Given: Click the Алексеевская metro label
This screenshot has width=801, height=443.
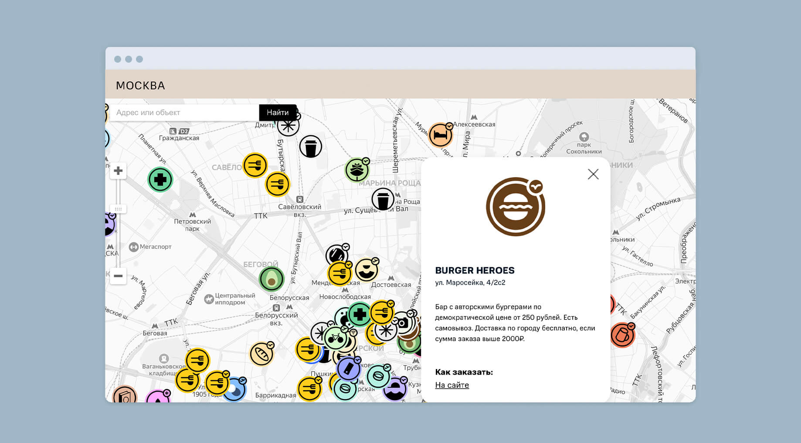Looking at the screenshot, I should click(474, 124).
